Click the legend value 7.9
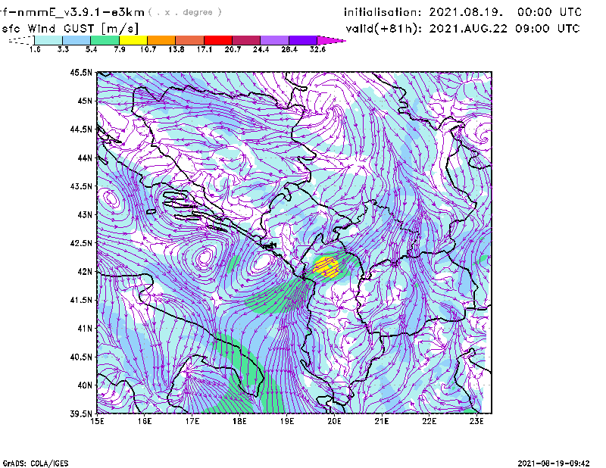This screenshot has height=468, width=606. [x=120, y=49]
